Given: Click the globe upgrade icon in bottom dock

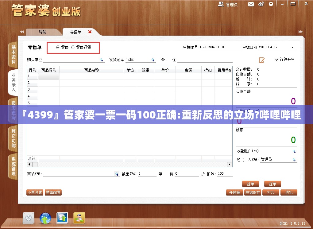Looking at the screenshot, I should coord(45,218).
